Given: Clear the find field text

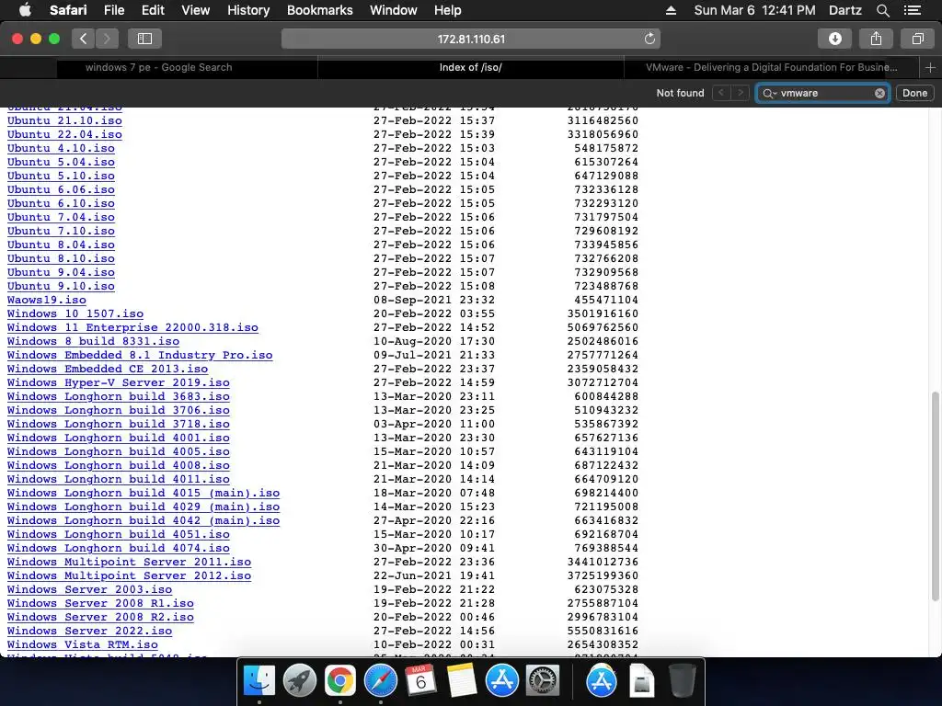Looking at the screenshot, I should point(879,93).
